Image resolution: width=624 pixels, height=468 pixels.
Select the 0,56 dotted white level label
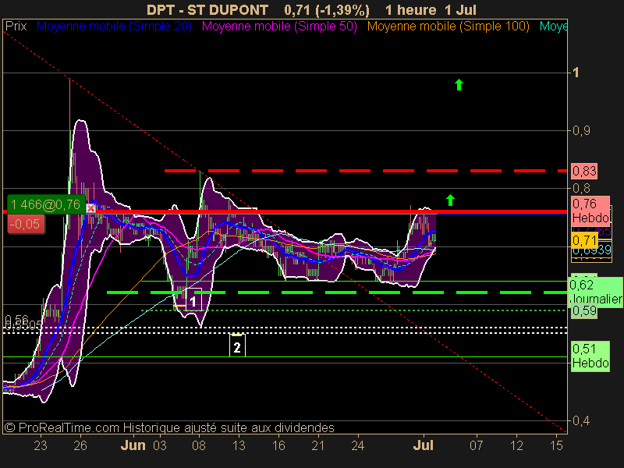[x=16, y=320]
